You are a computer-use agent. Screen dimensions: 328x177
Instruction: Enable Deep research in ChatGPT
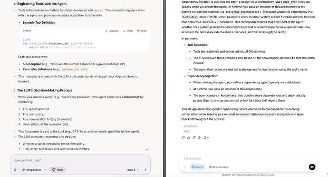point(219,167)
